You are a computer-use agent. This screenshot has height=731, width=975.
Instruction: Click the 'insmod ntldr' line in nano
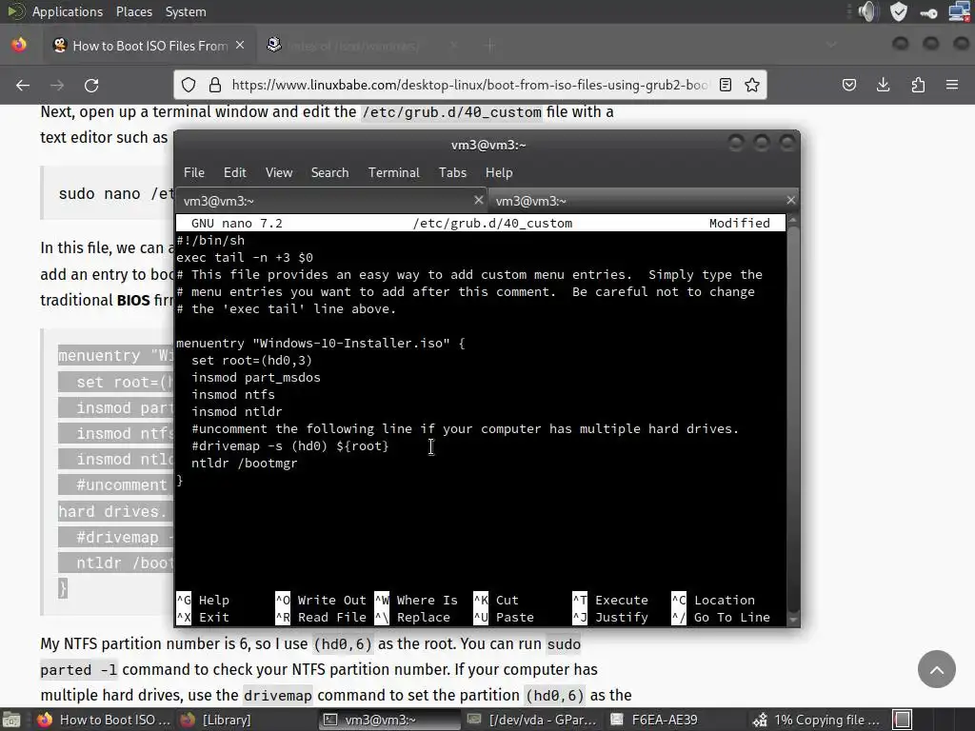(236, 411)
